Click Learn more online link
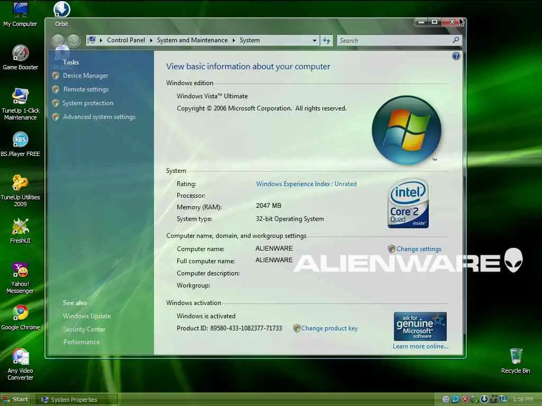Image resolution: width=542 pixels, height=406 pixels. point(420,346)
